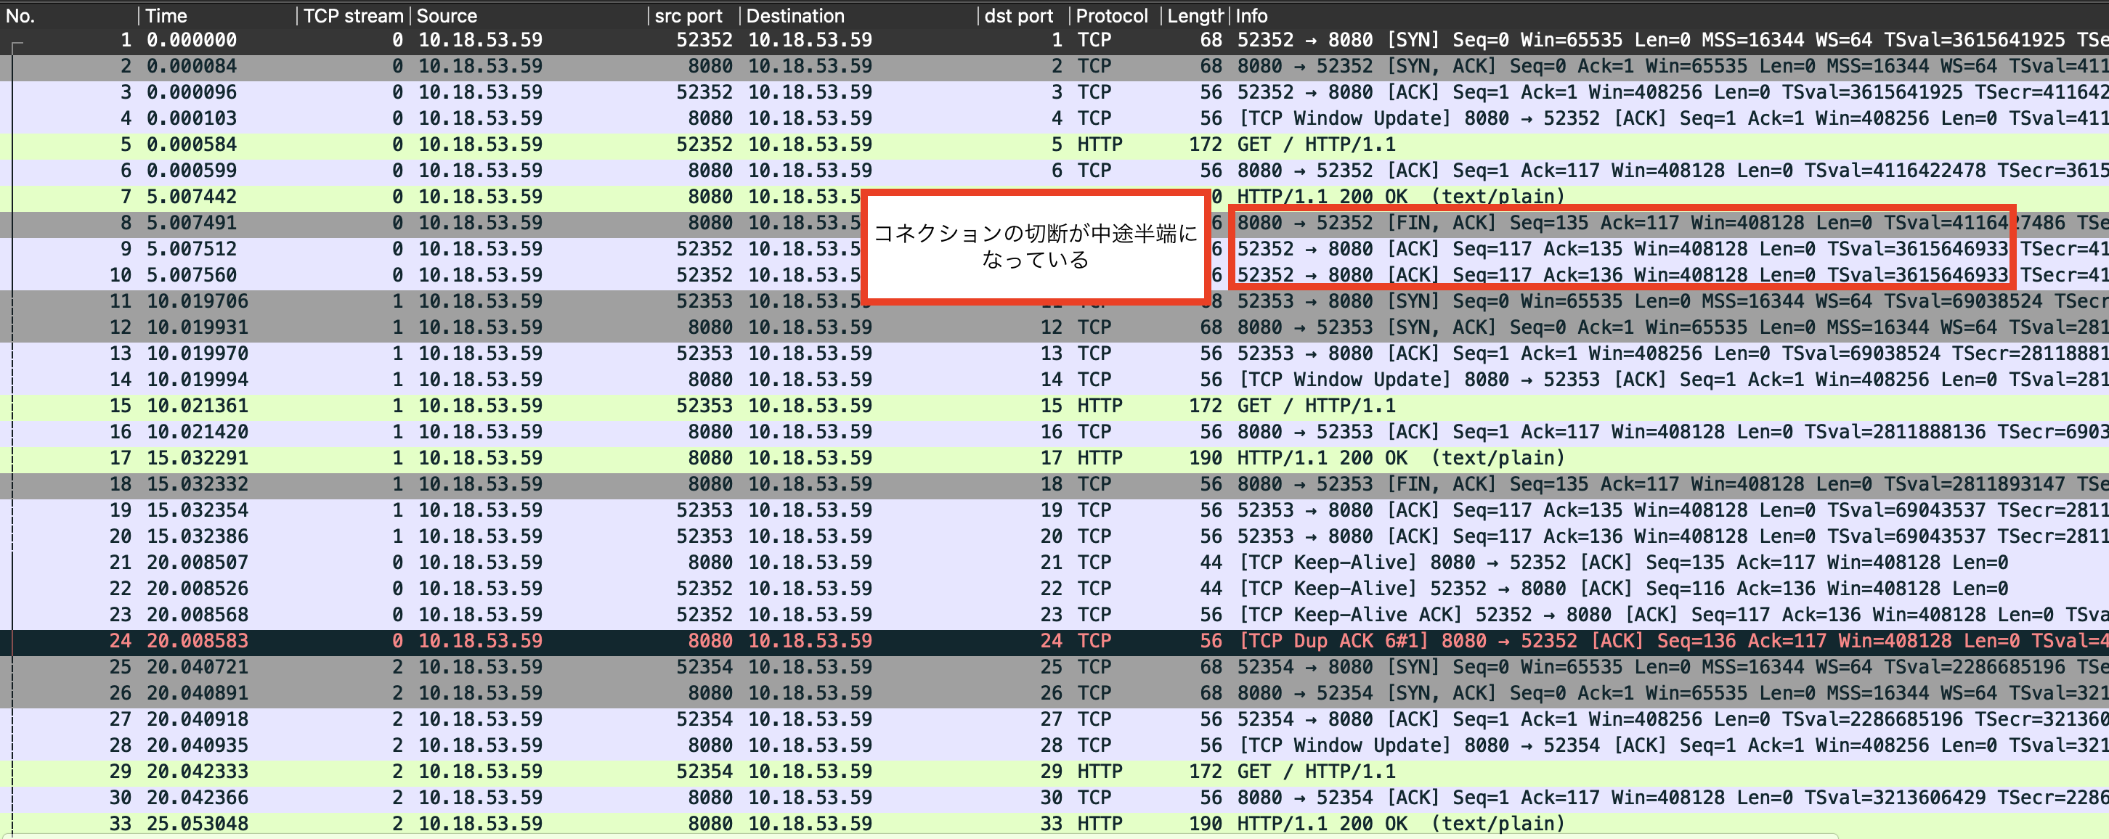Select packet 23 TCP Keep-Alive ACK row
This screenshot has height=839, width=2109.
tap(1054, 615)
